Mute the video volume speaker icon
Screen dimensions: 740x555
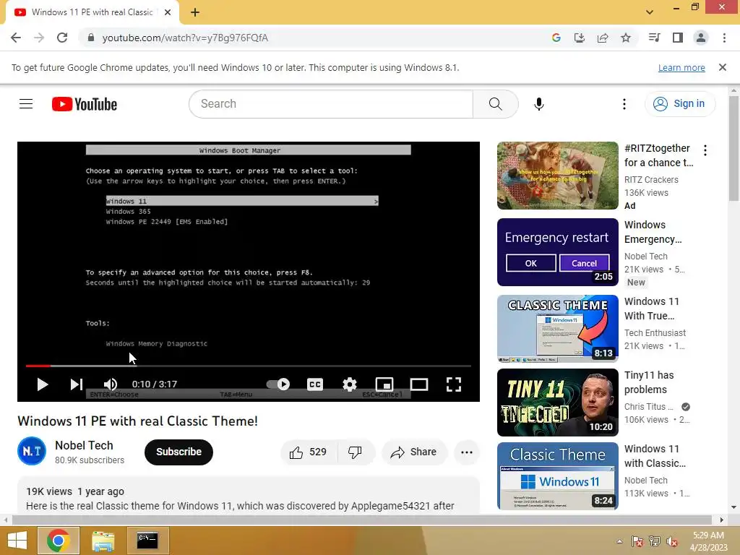coord(110,384)
